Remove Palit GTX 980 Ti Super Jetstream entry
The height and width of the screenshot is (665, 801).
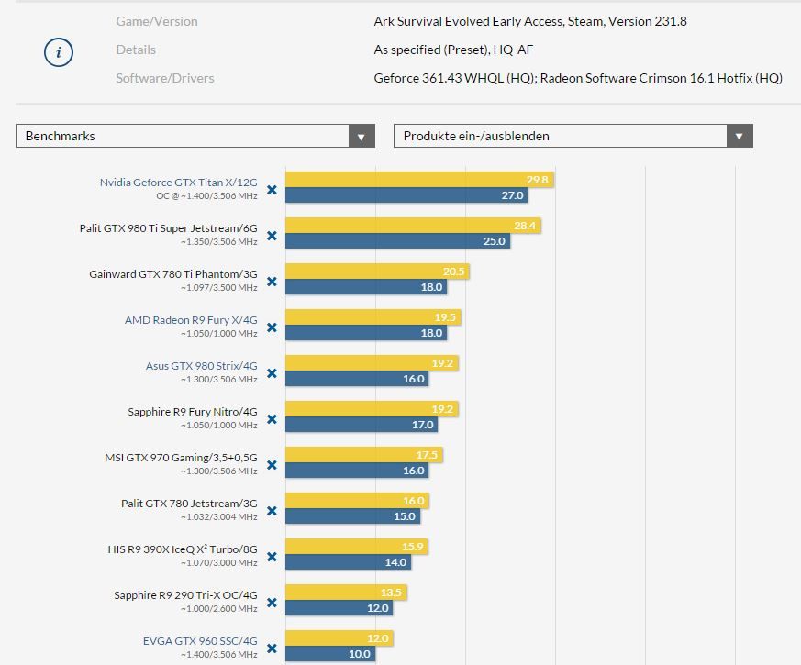[x=272, y=236]
